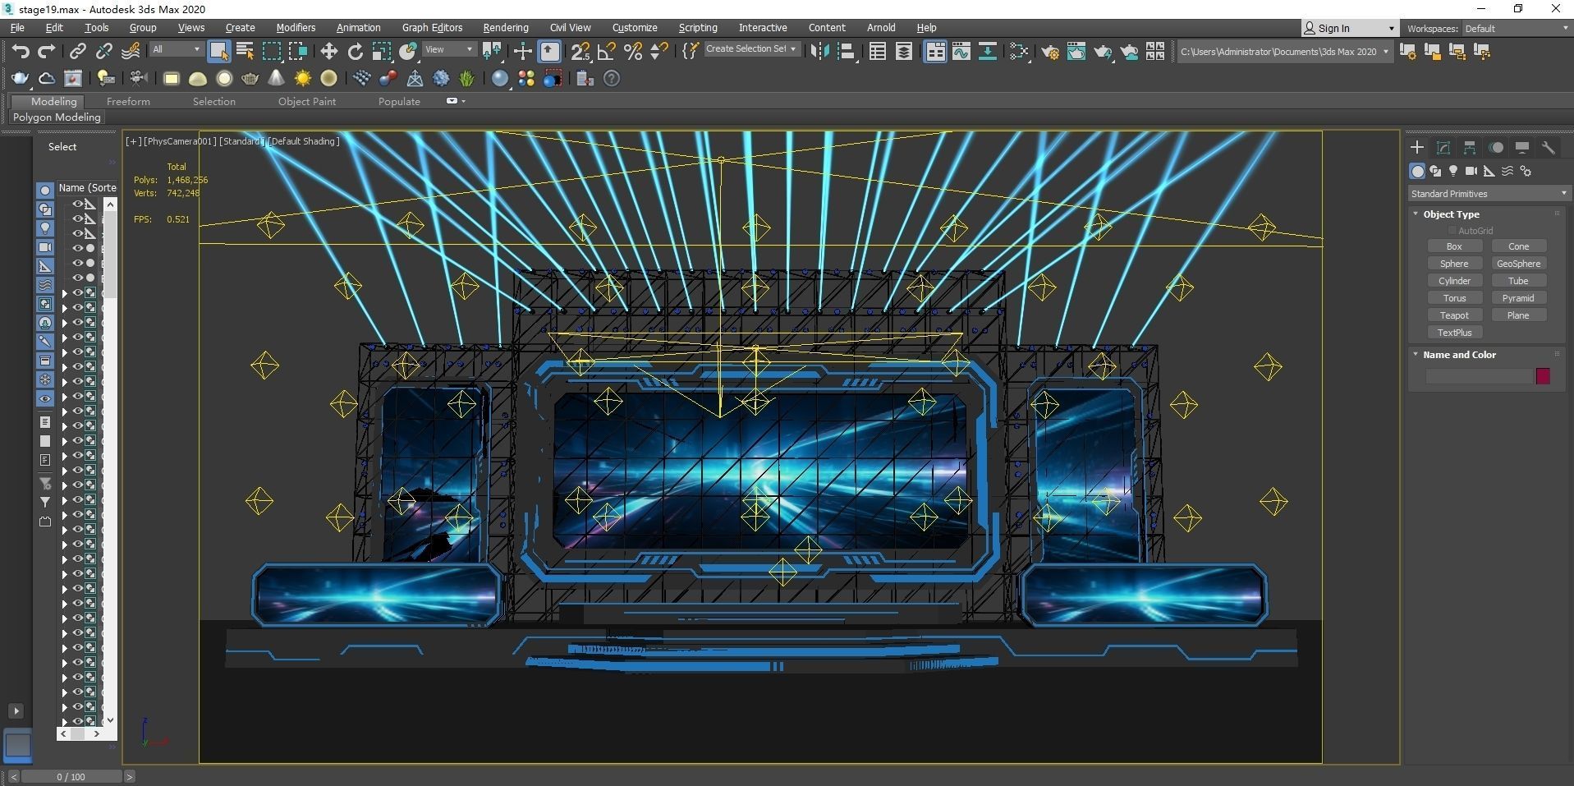
Task: Open Render Setup teapot icon
Action: (x=1050, y=52)
